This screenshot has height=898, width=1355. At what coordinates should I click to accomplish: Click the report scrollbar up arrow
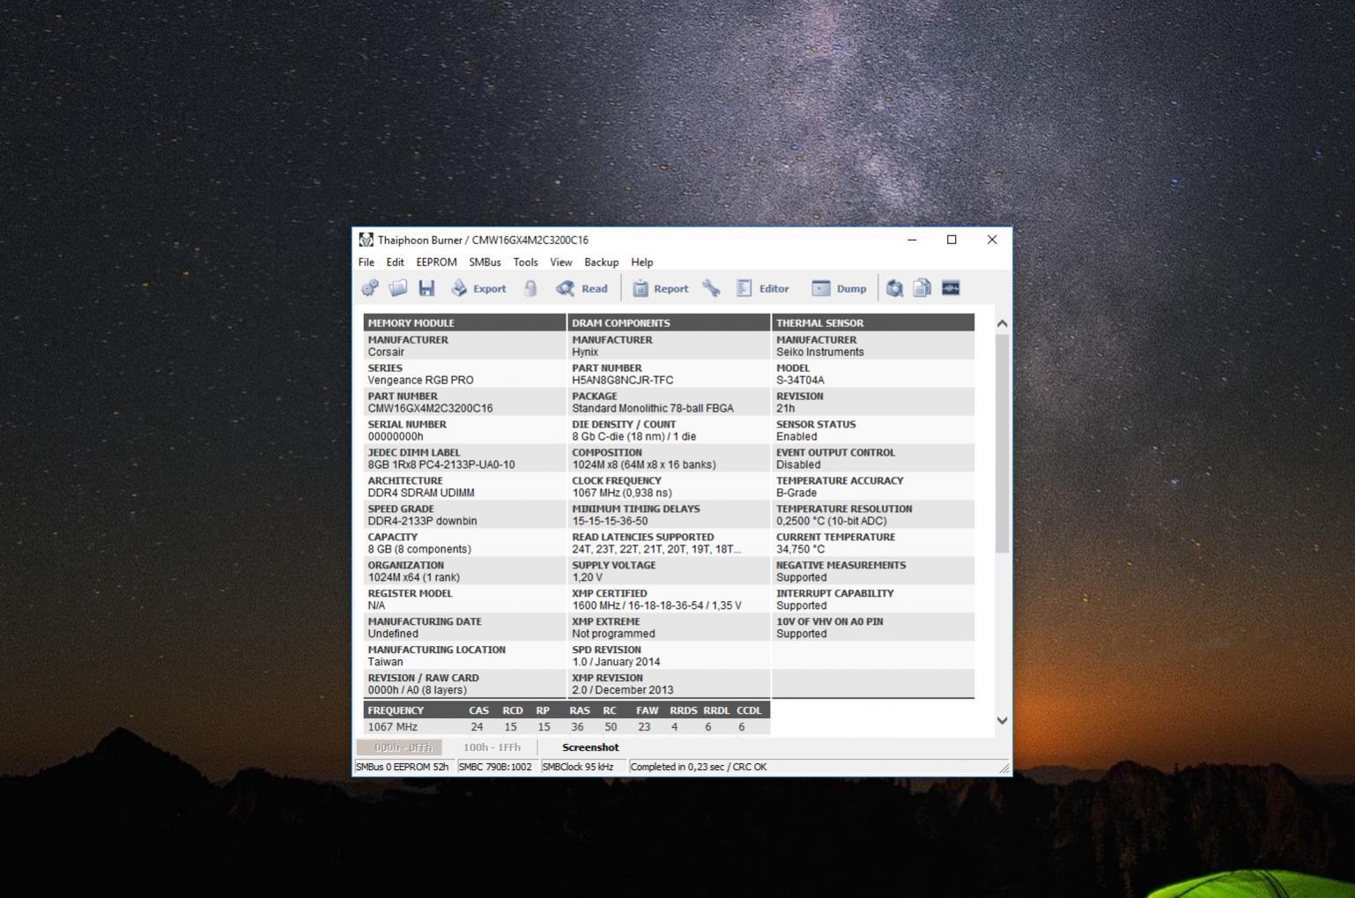(x=1002, y=323)
